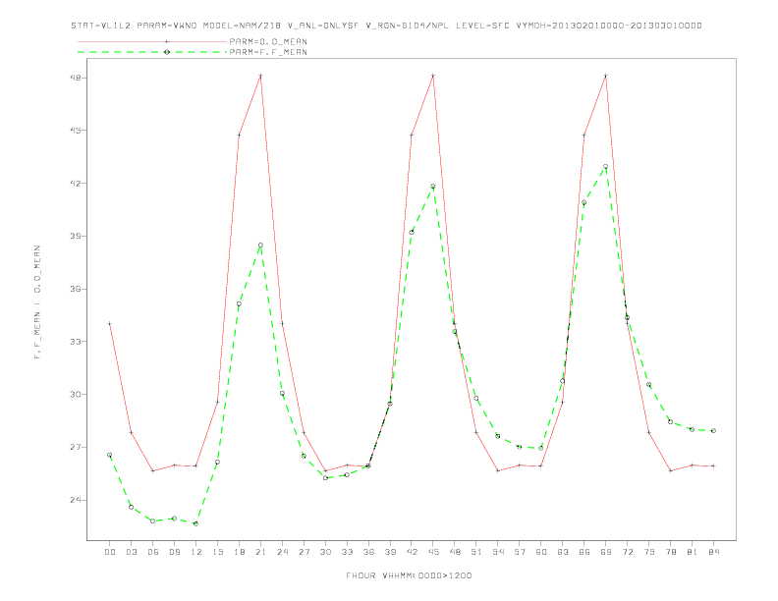778x601 pixels.
Task: Click x-axis tick label 69
Action: pos(606,552)
